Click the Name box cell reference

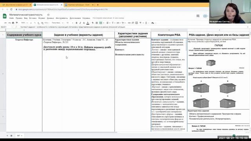6,27
